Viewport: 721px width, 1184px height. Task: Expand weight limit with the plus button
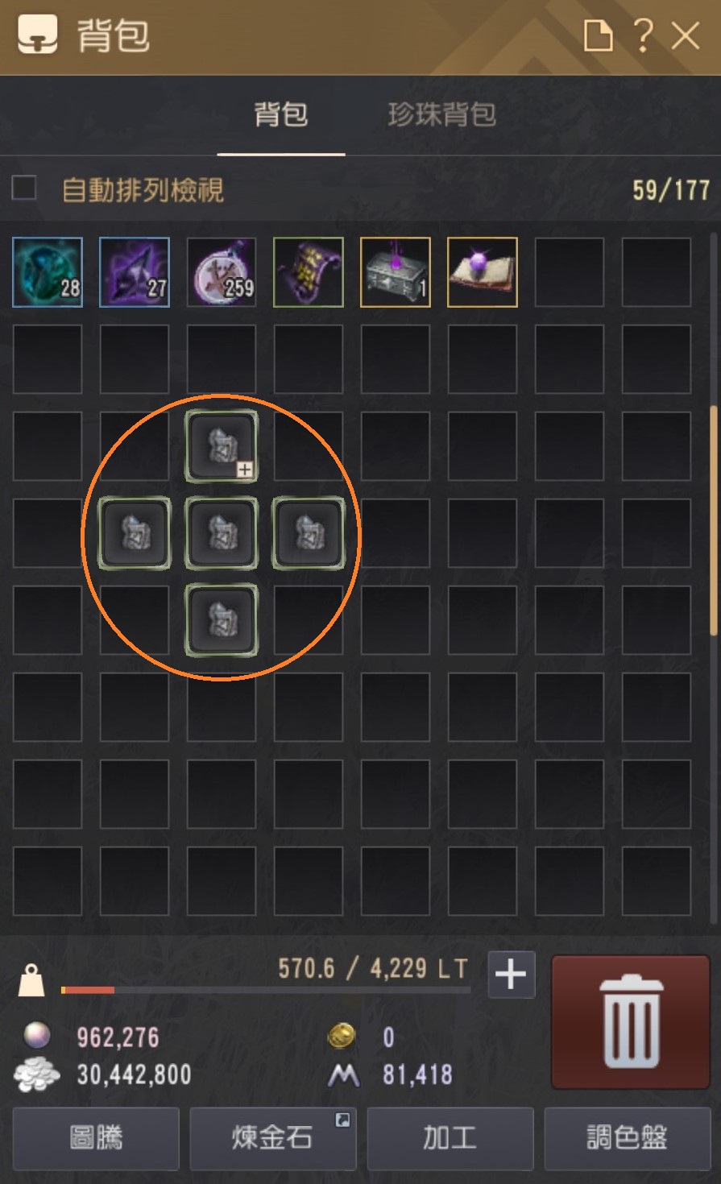(512, 975)
